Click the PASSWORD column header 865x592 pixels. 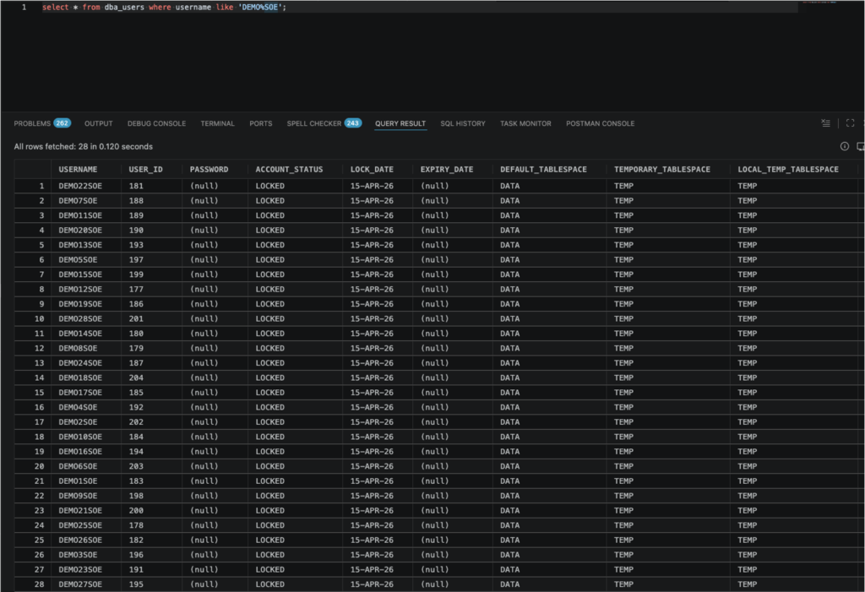pos(215,170)
